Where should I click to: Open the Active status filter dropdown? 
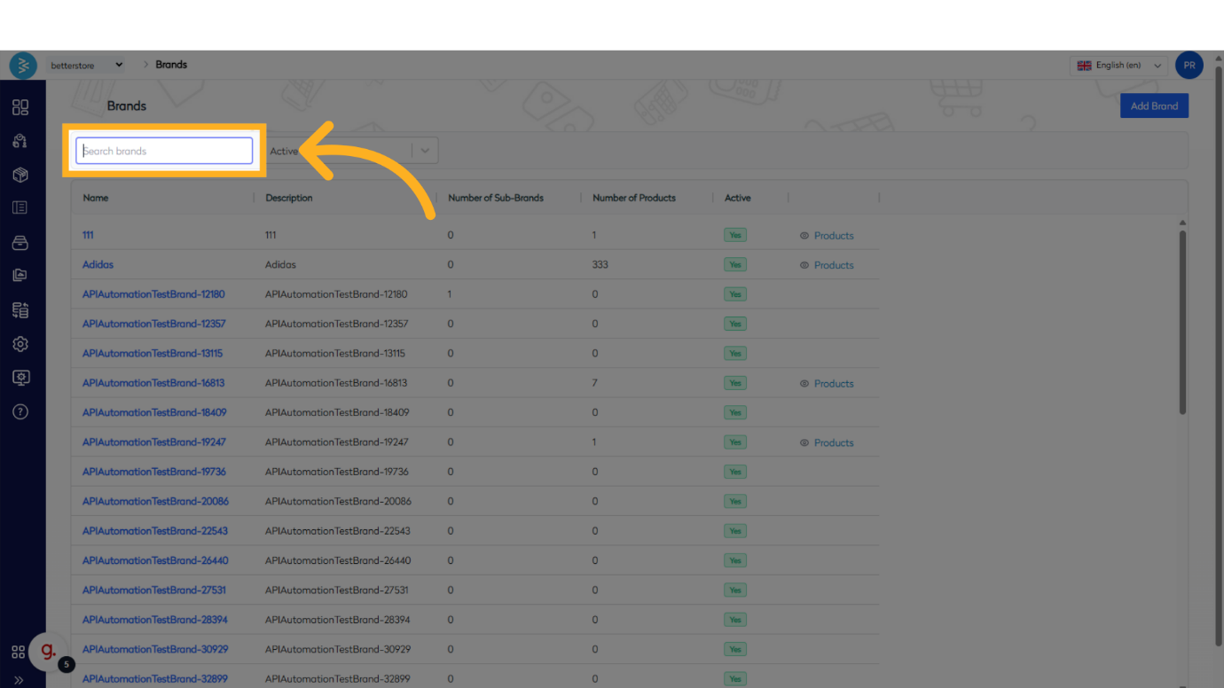pos(425,151)
